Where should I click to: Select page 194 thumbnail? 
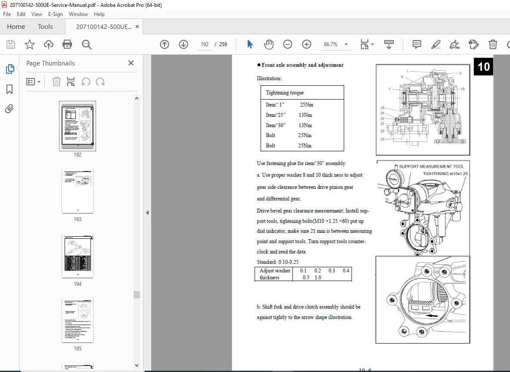78,256
